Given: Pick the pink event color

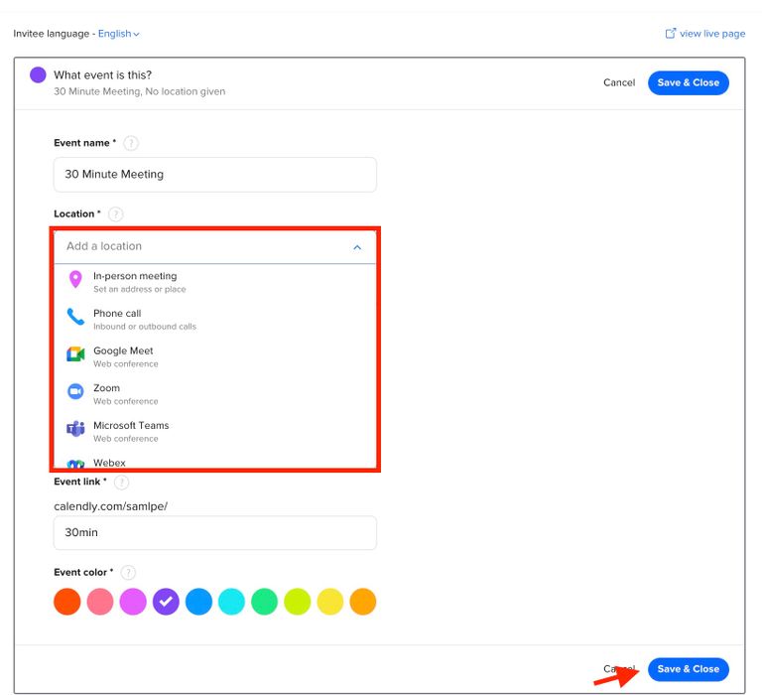Looking at the screenshot, I should tap(100, 602).
